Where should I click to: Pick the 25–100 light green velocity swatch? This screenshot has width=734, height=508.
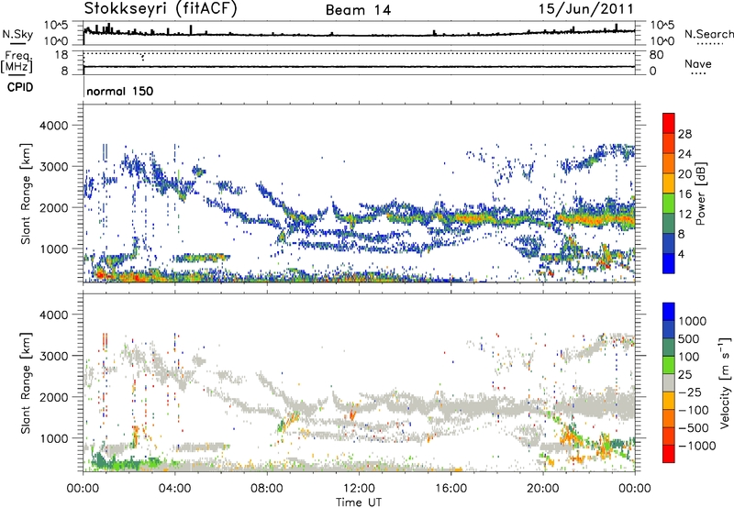[x=669, y=365]
